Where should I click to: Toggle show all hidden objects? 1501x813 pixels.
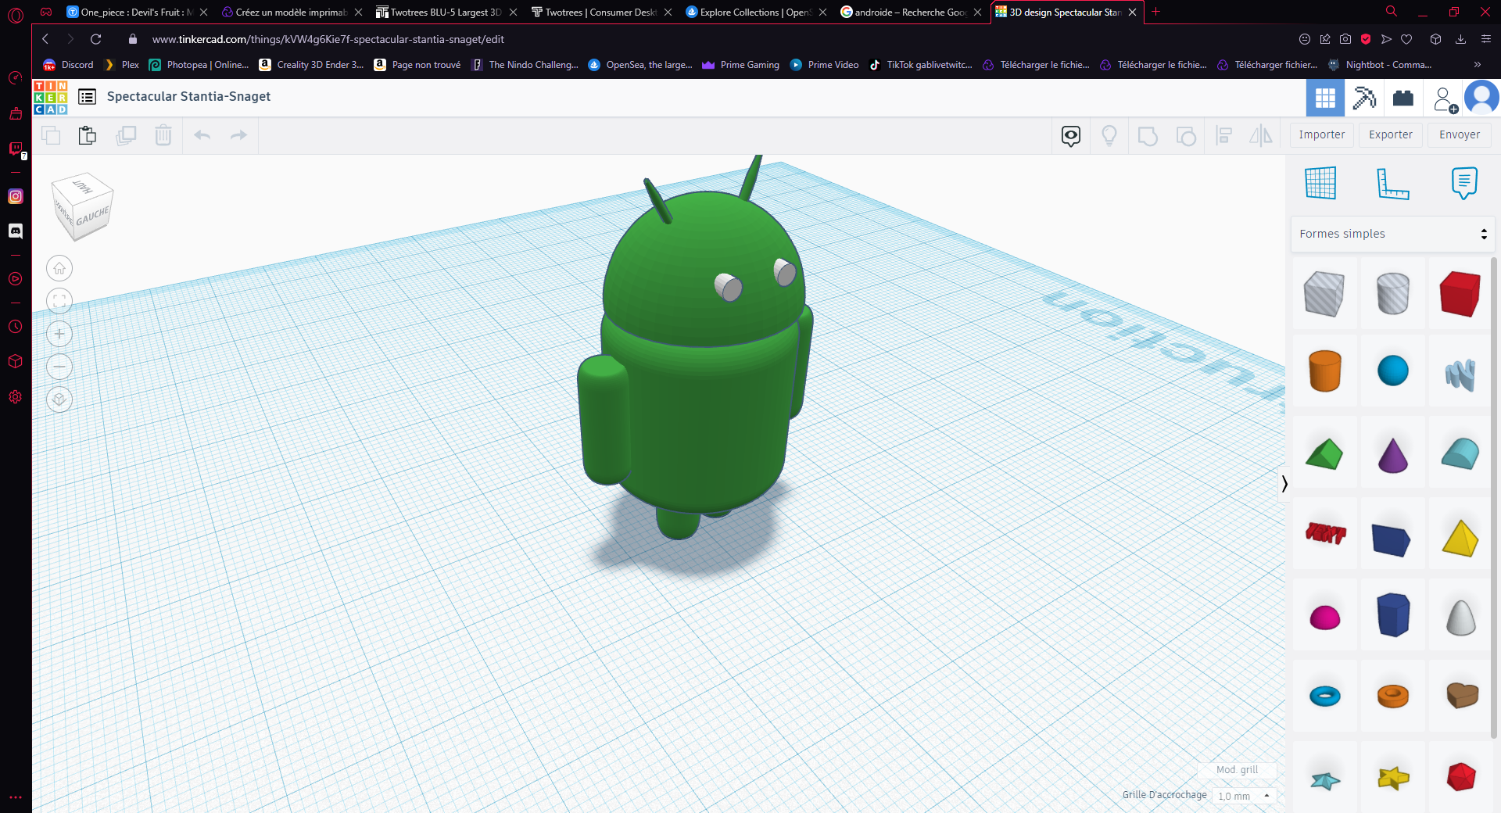(1069, 135)
